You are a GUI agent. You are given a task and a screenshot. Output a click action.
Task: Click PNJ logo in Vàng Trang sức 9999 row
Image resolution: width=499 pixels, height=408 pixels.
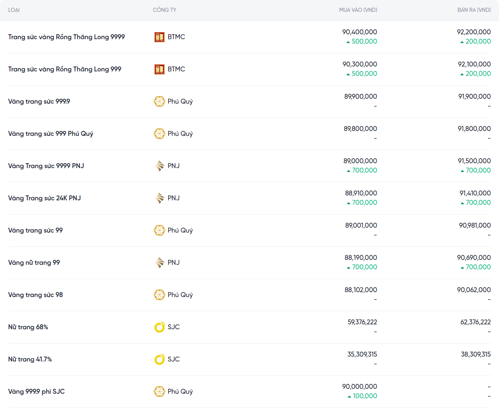click(159, 166)
